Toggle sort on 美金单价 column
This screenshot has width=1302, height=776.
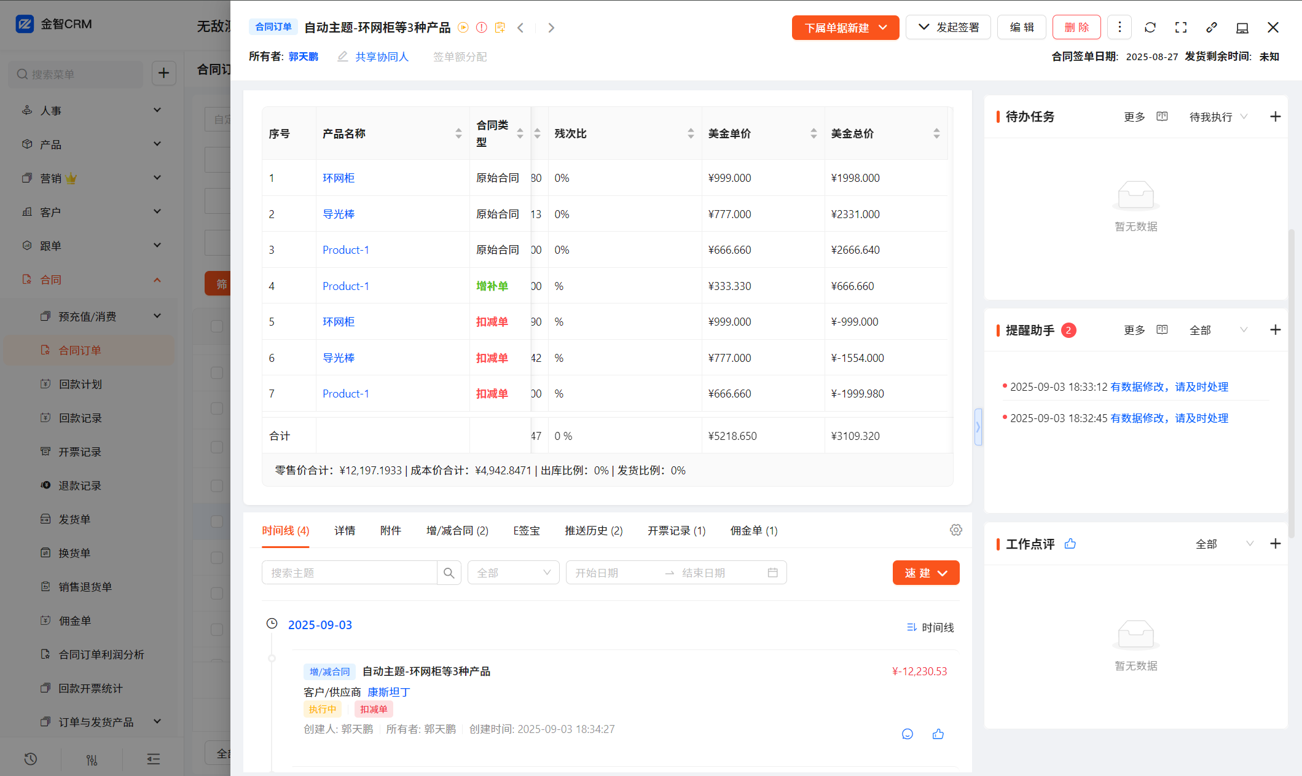tap(814, 133)
